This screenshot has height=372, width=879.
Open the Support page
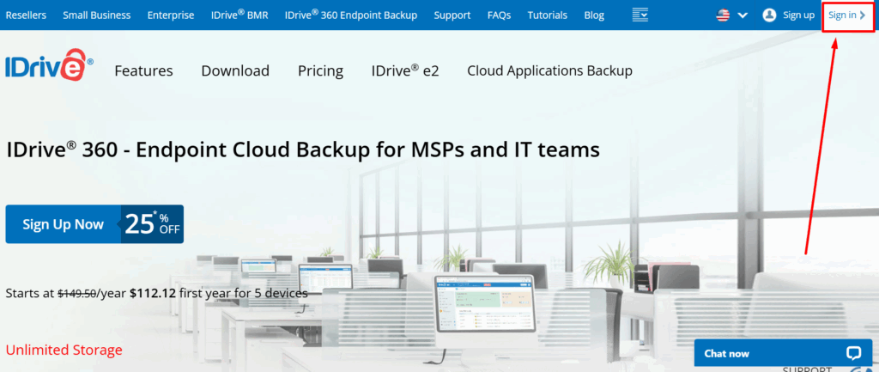[x=452, y=15]
